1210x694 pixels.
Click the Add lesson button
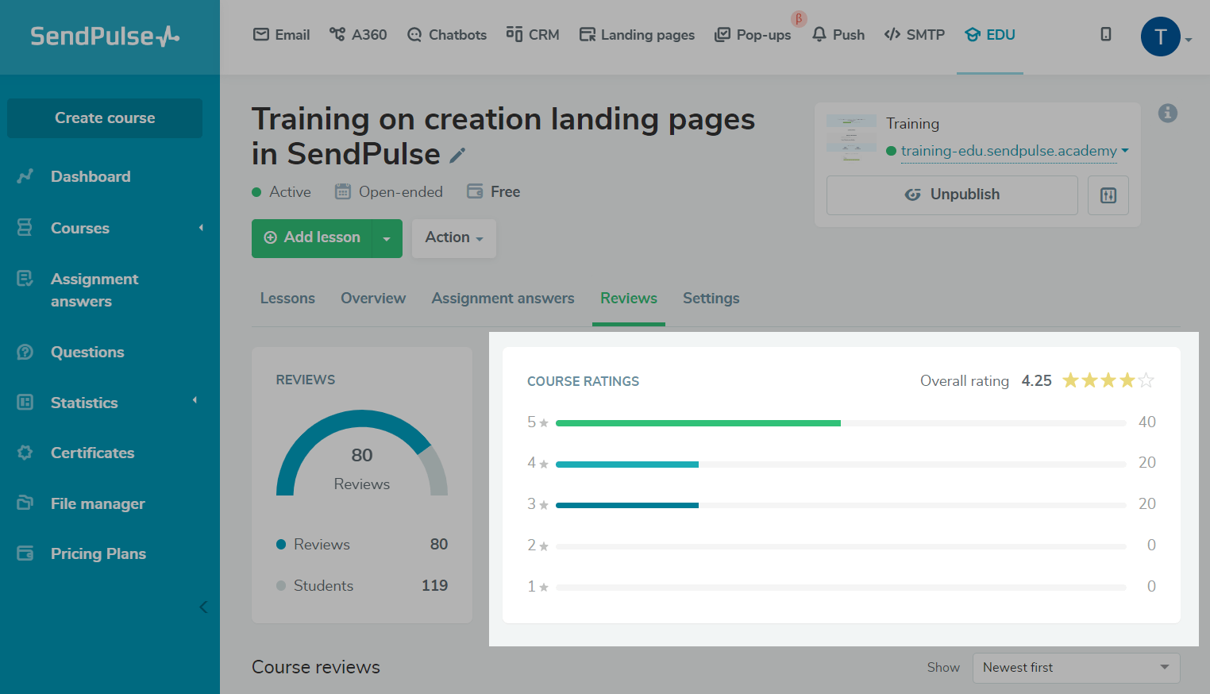(312, 238)
